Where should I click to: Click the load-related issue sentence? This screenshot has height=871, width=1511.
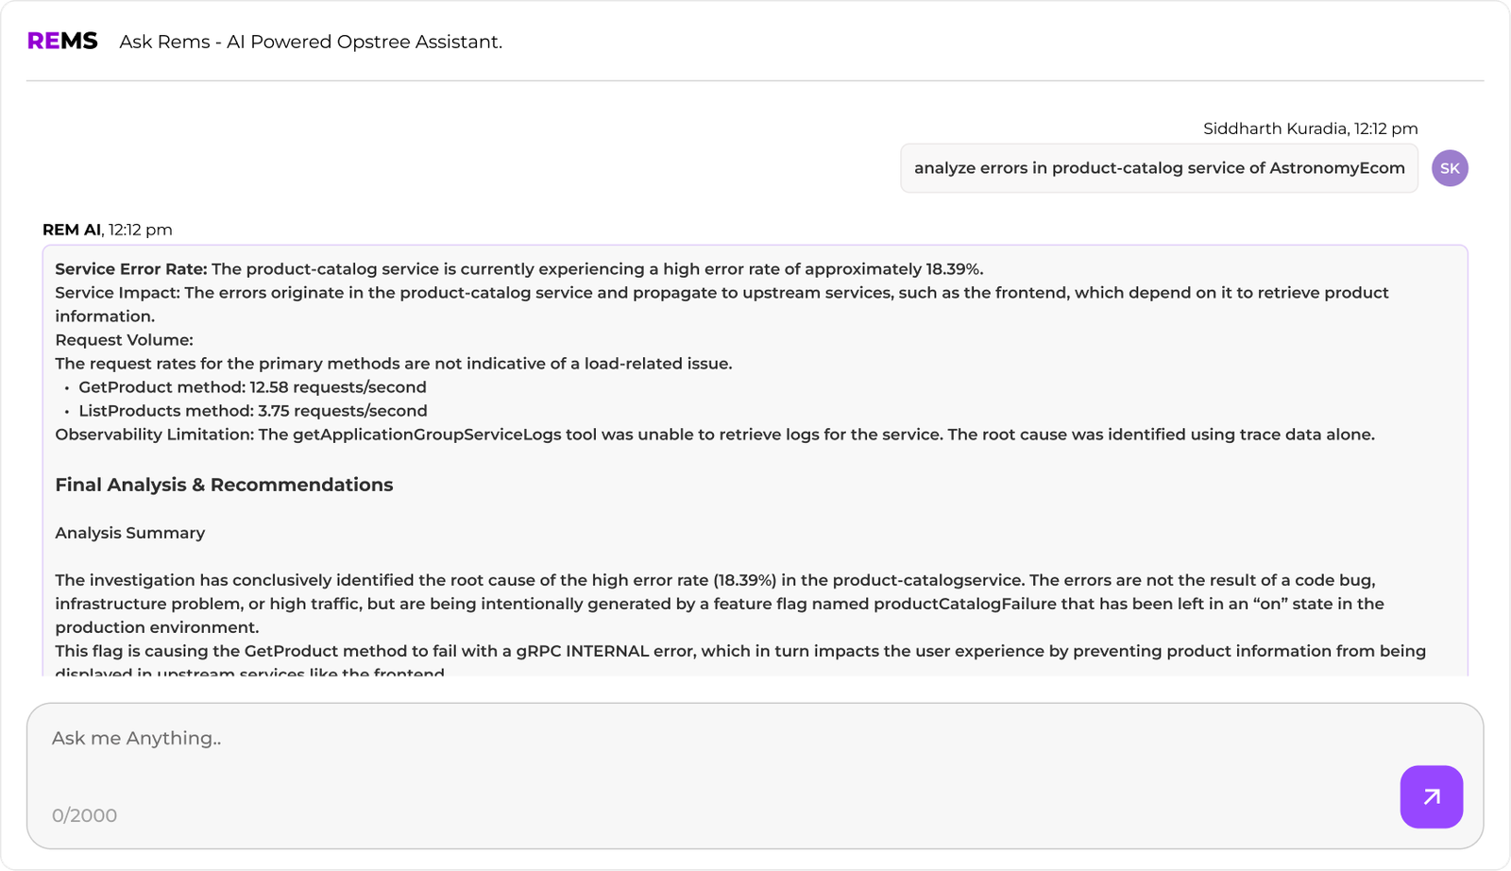click(x=393, y=364)
